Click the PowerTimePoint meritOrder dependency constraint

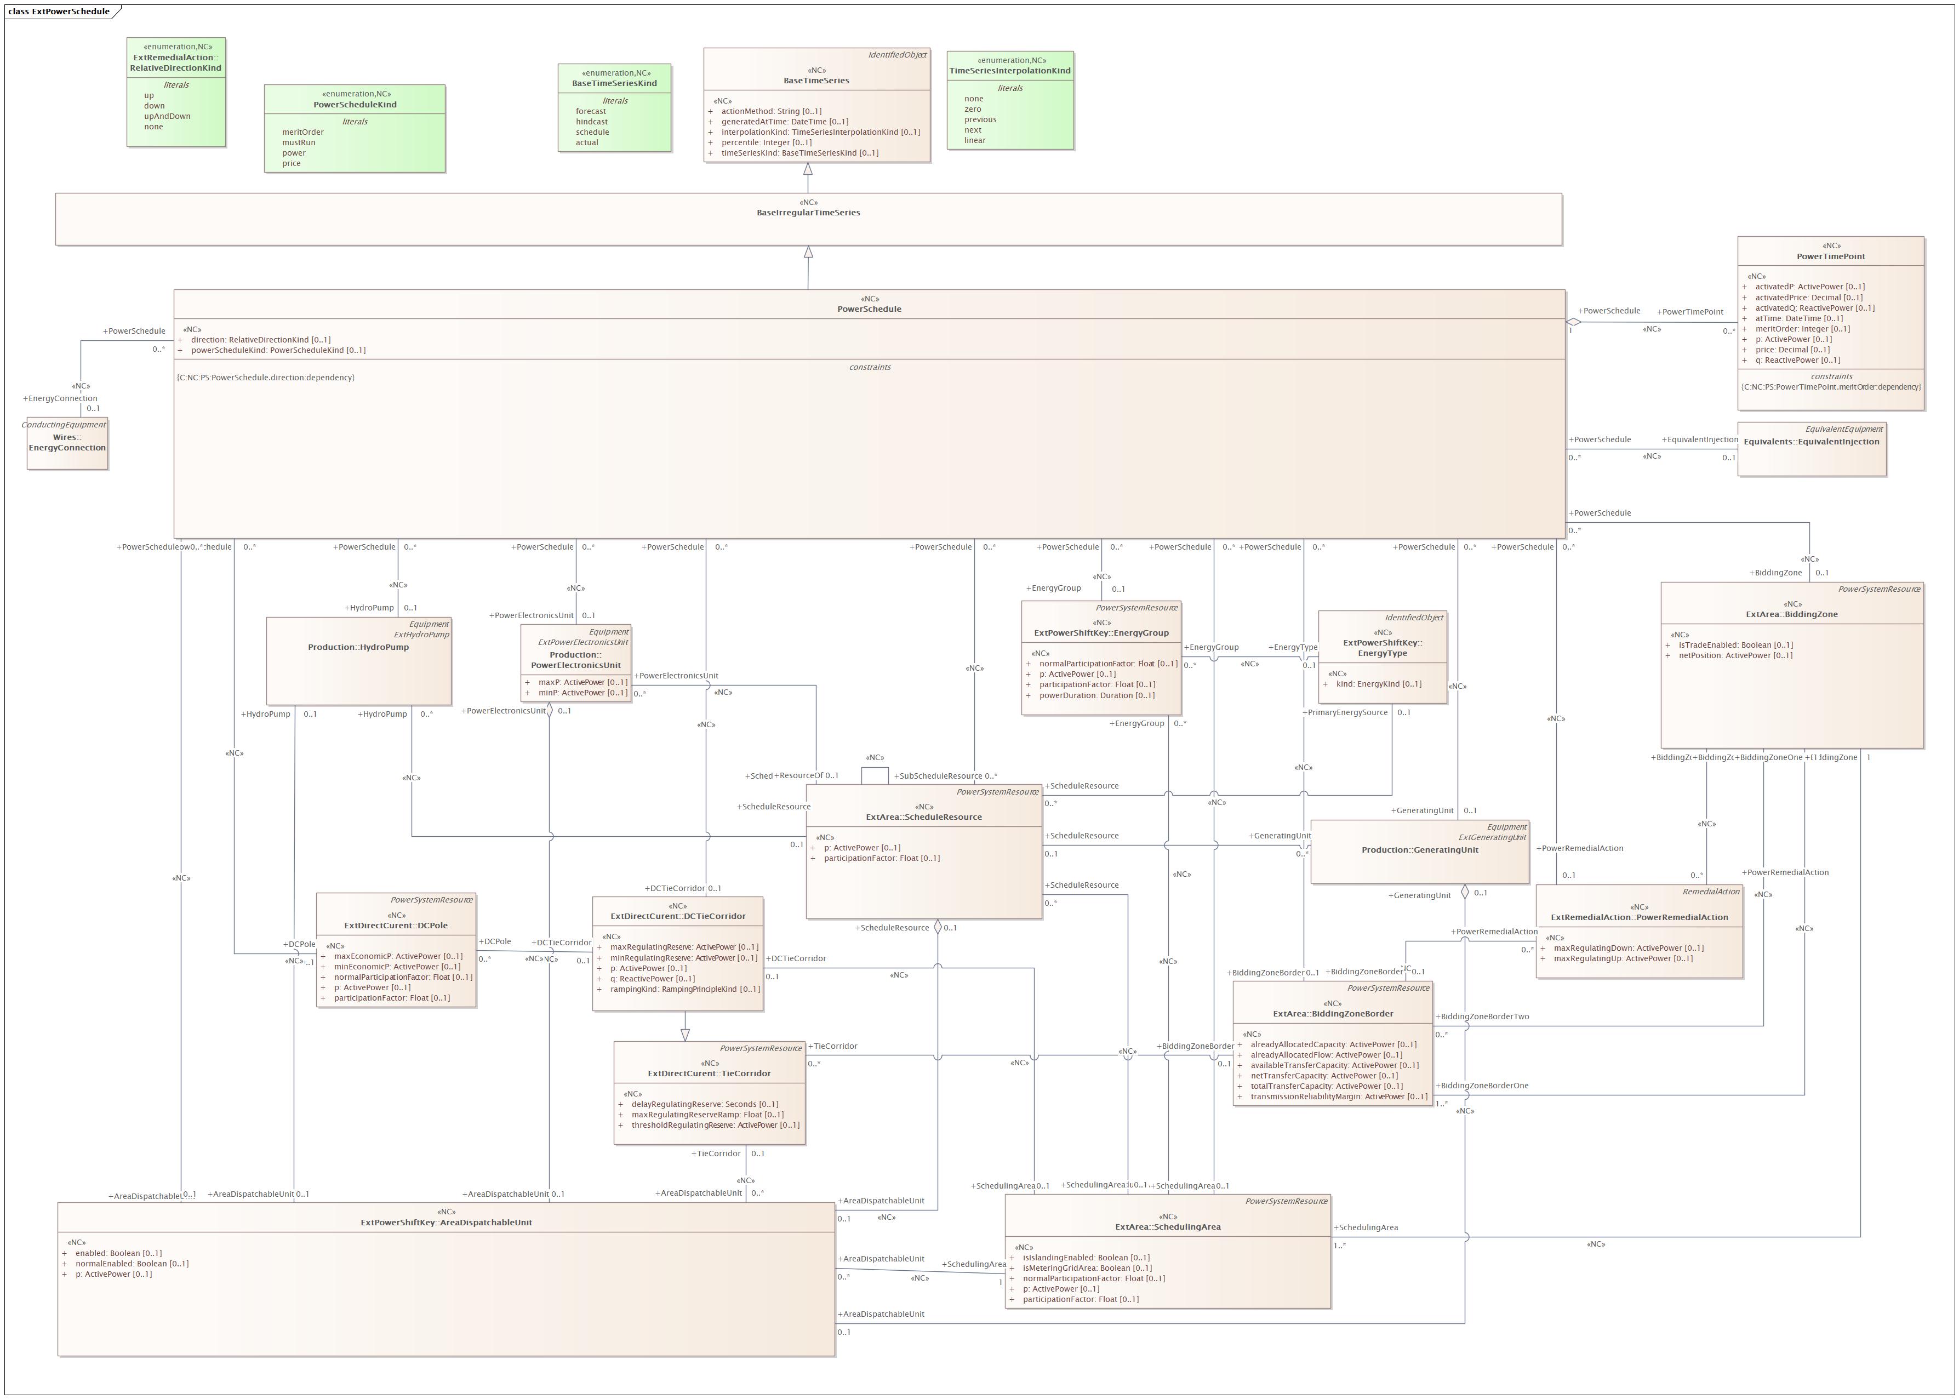[1831, 387]
